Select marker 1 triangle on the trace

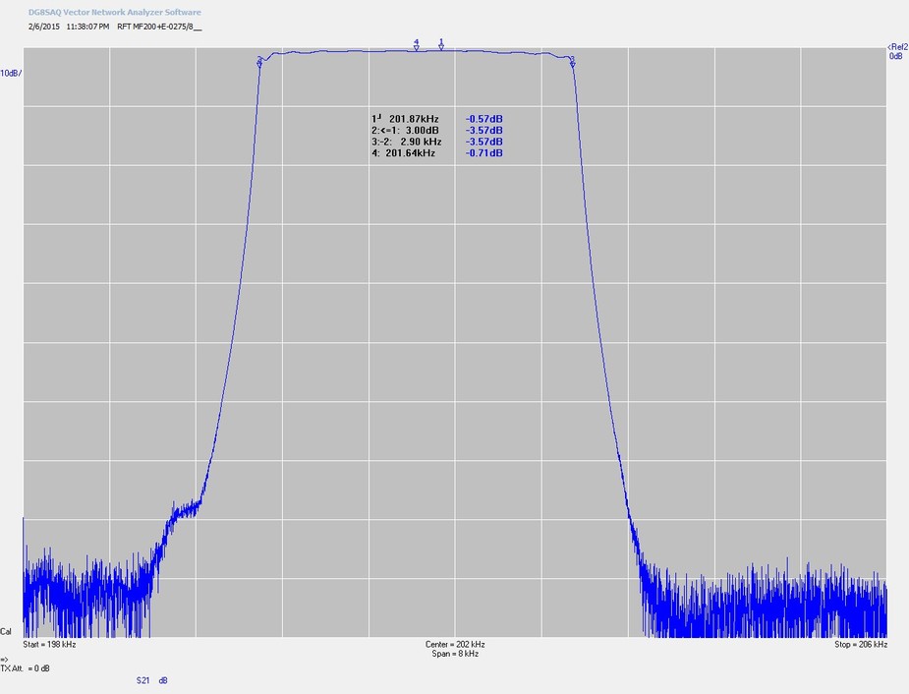pos(441,45)
